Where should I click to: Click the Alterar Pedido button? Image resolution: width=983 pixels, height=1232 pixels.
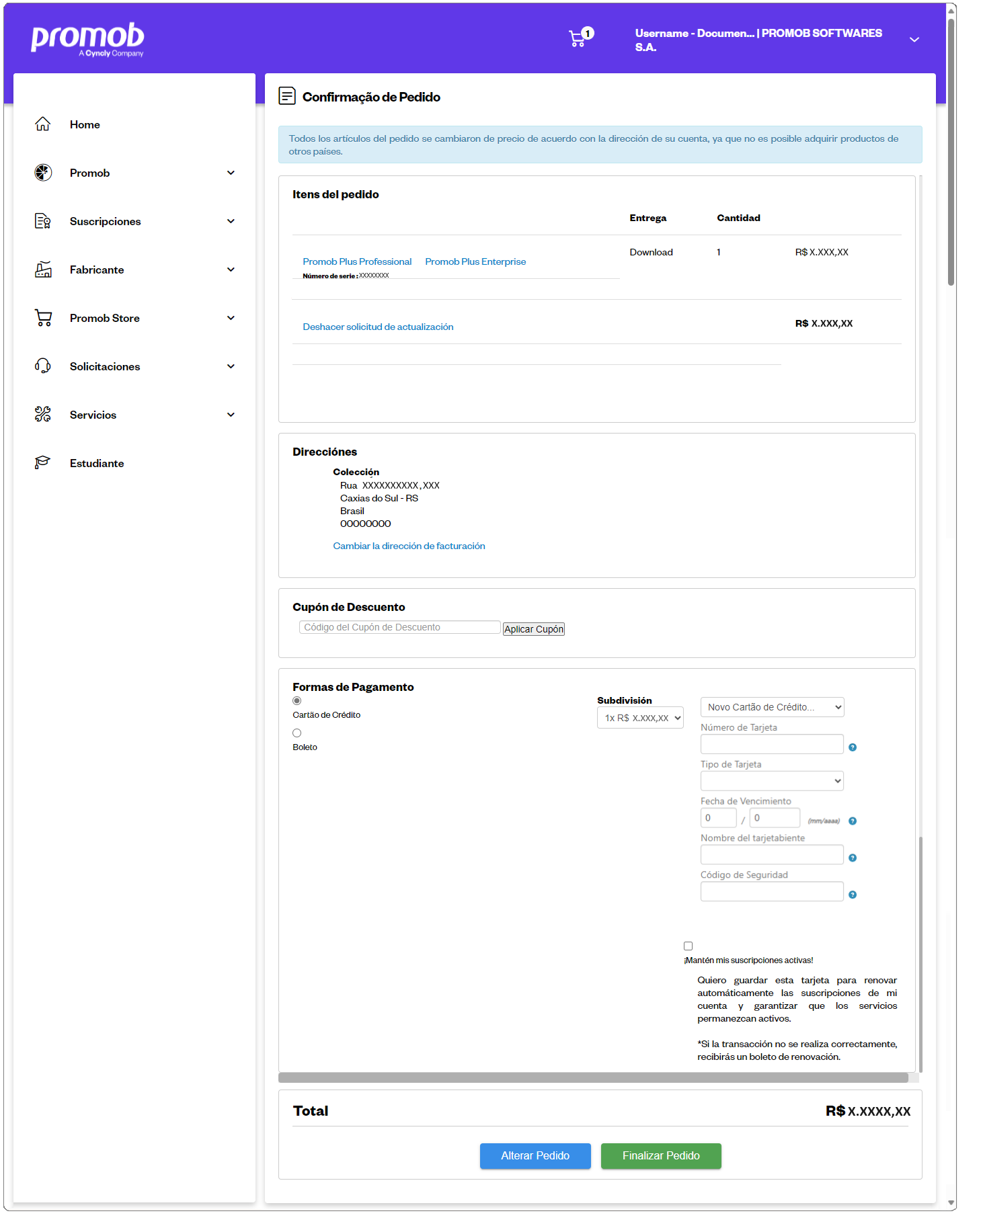pyautogui.click(x=535, y=1156)
